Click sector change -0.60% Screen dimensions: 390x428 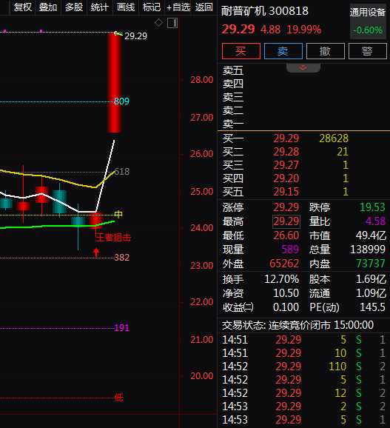tap(368, 30)
